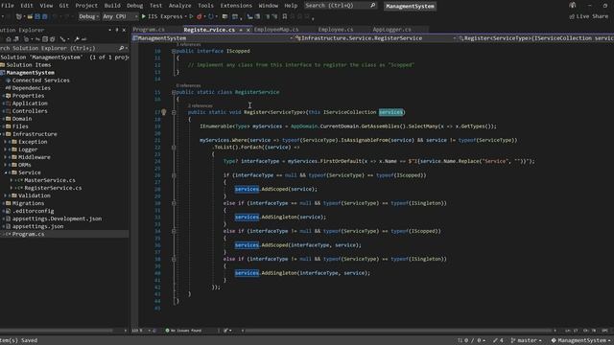
Task: Collapse the Register method code block
Action: [174, 112]
